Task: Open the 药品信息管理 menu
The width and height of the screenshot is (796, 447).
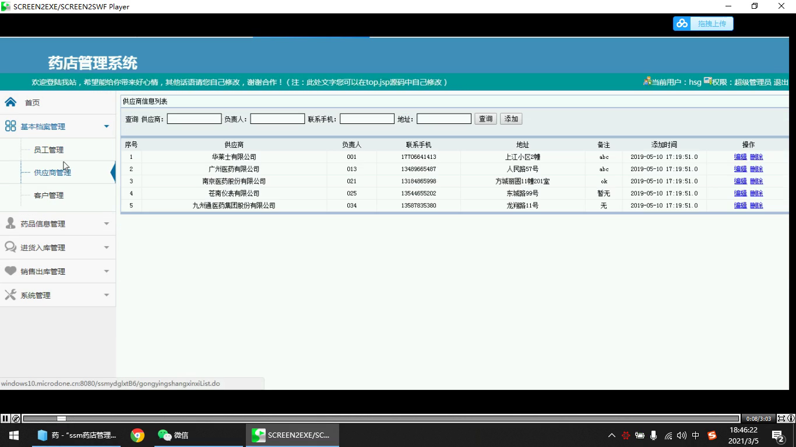Action: click(x=43, y=223)
